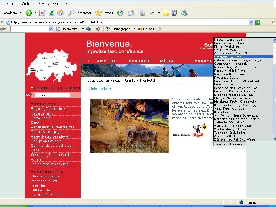Open the Google Rechercher dropdown arrow
276x207 pixels.
(x=83, y=29)
